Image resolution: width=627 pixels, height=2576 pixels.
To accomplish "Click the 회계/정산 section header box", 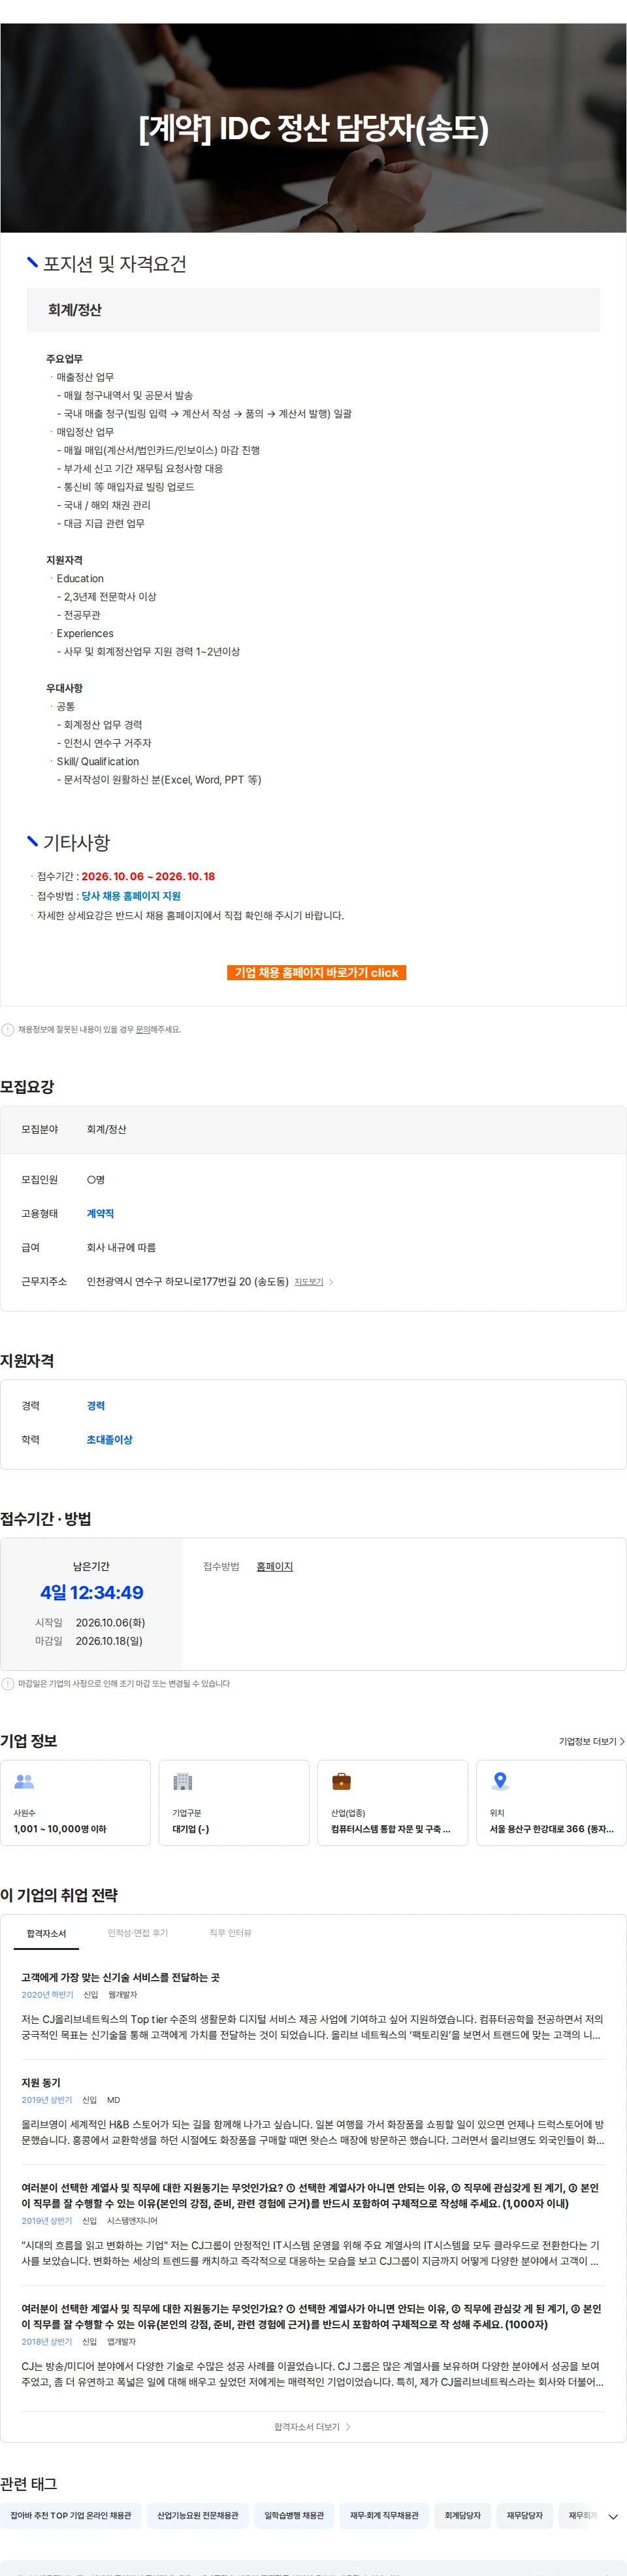I will pyautogui.click(x=313, y=310).
